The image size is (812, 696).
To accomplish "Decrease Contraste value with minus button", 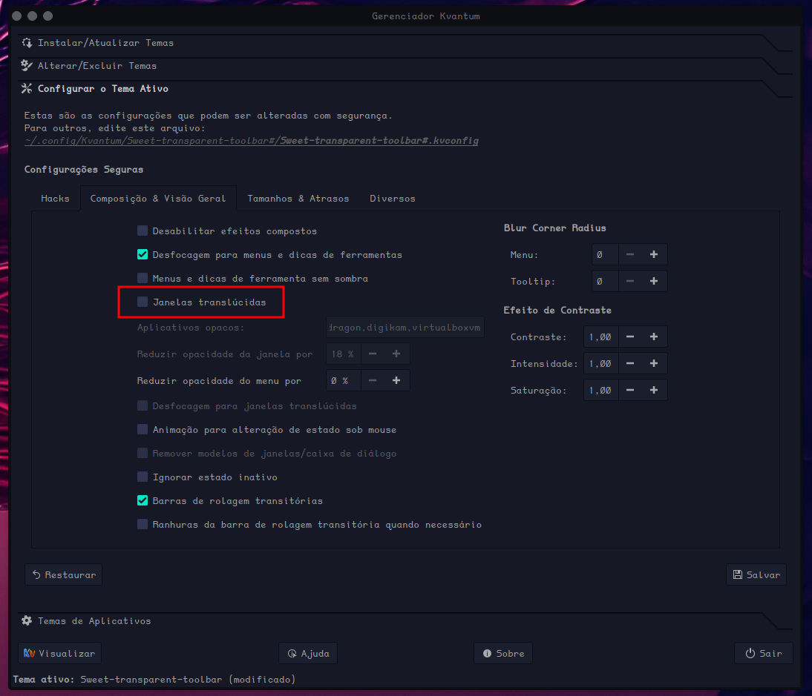I will click(630, 337).
